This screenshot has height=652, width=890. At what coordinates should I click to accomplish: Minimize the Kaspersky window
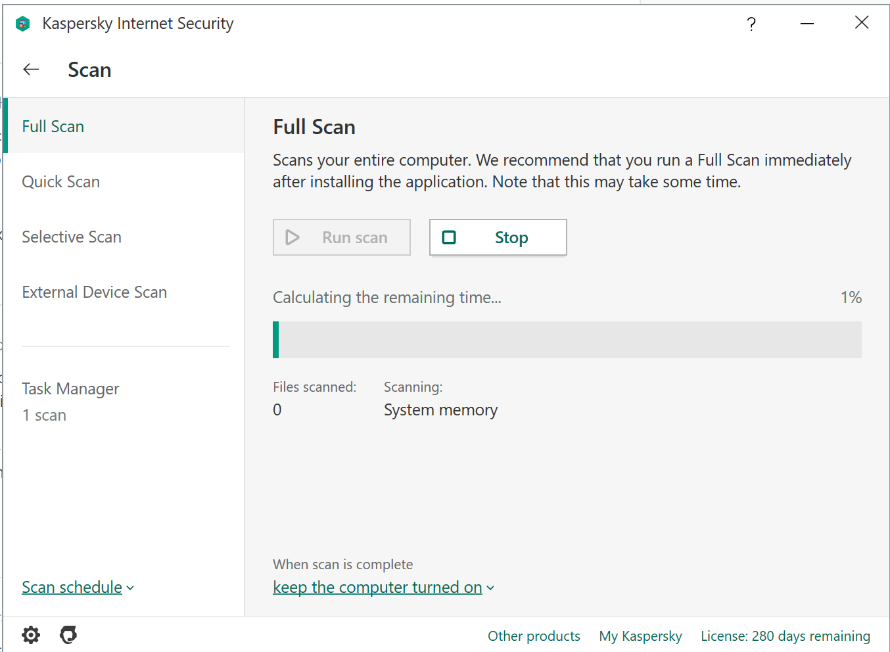[x=807, y=24]
